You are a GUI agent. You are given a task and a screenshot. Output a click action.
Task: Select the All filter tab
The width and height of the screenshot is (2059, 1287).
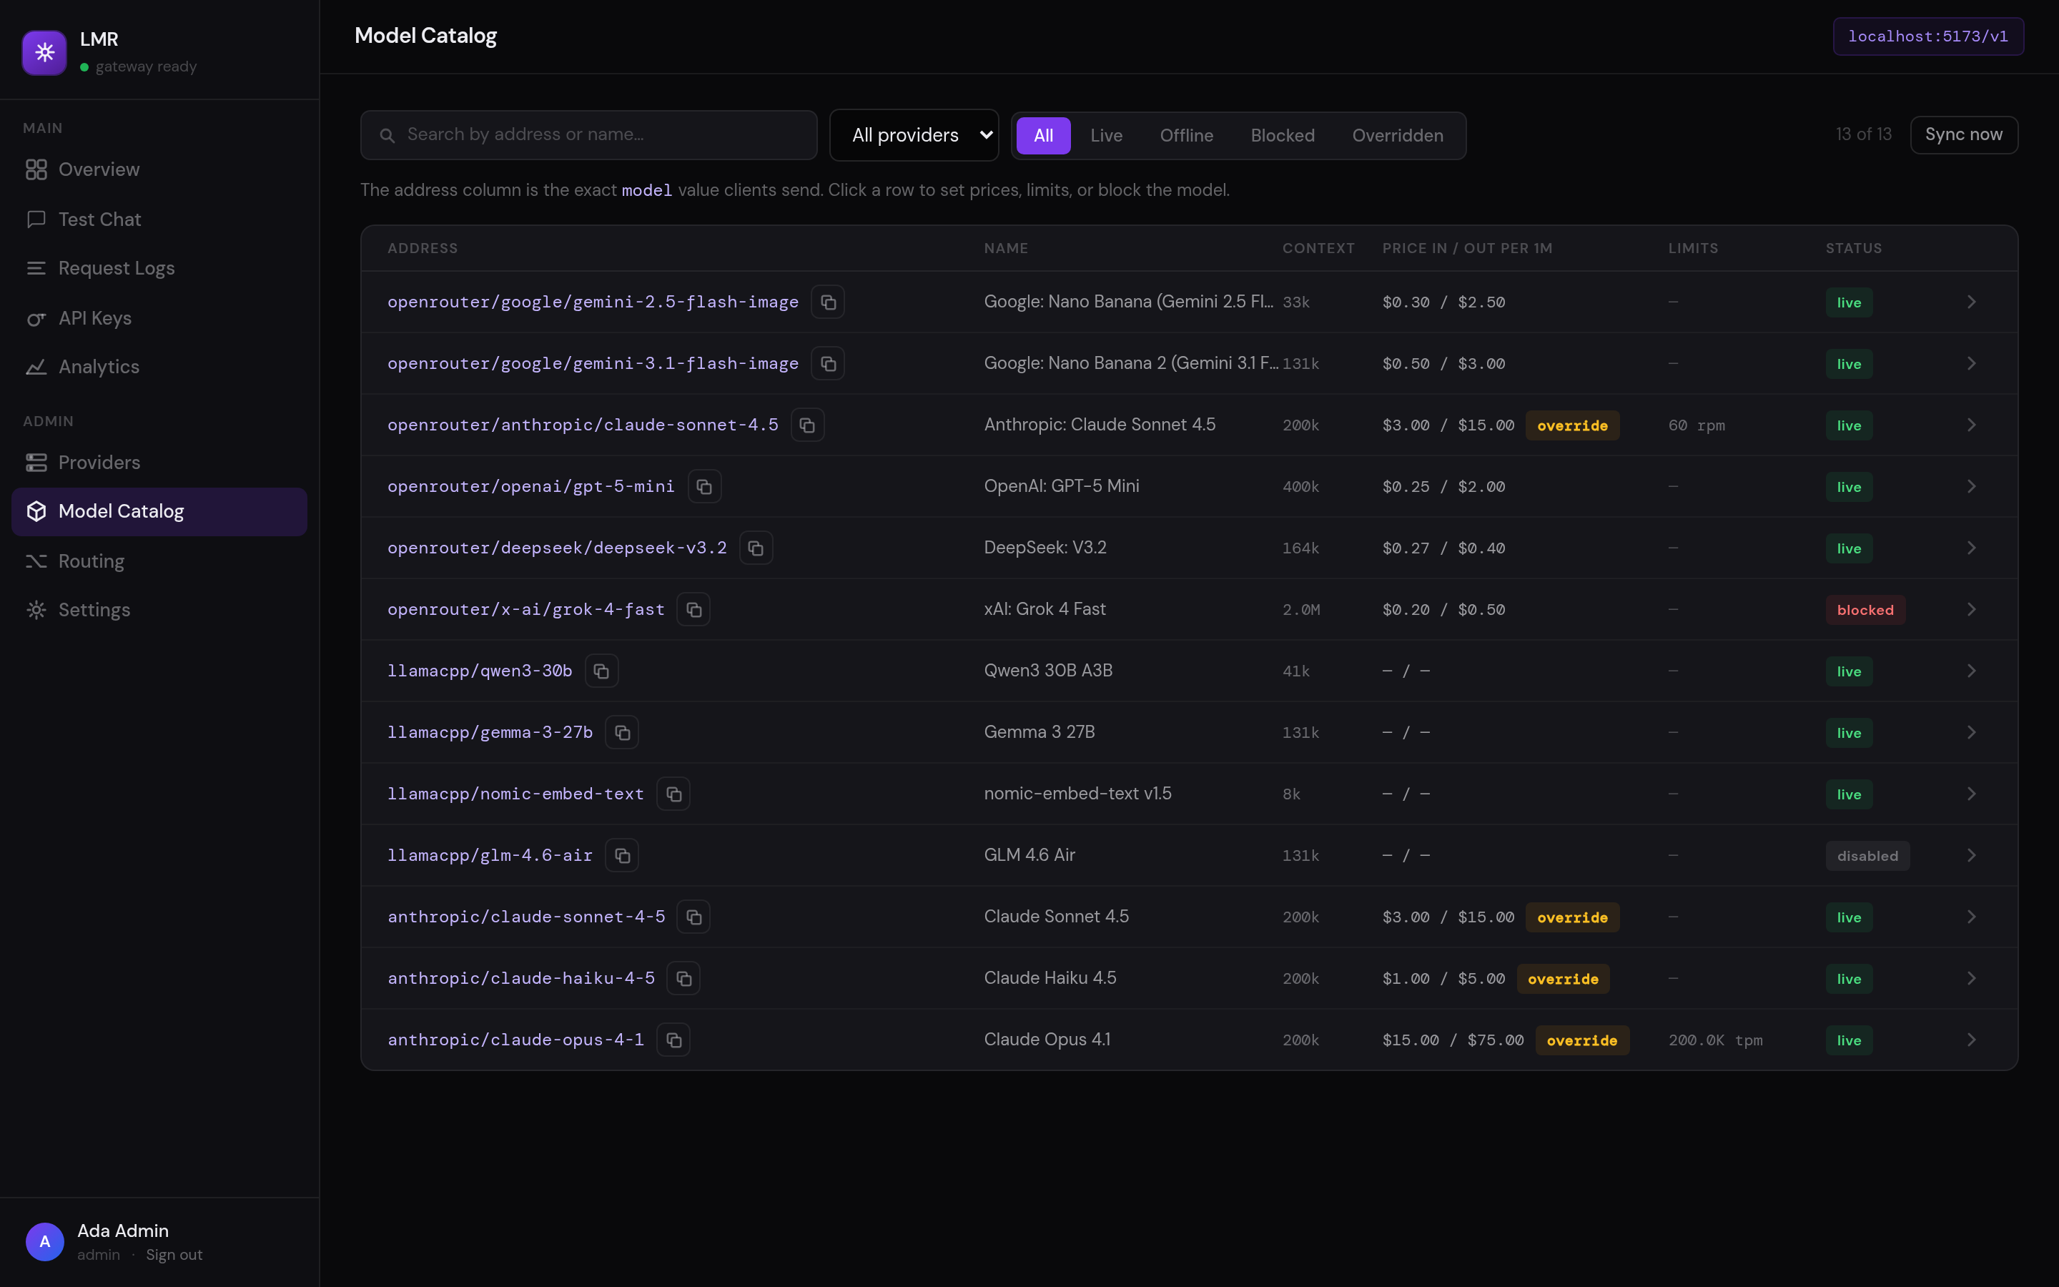1043,135
